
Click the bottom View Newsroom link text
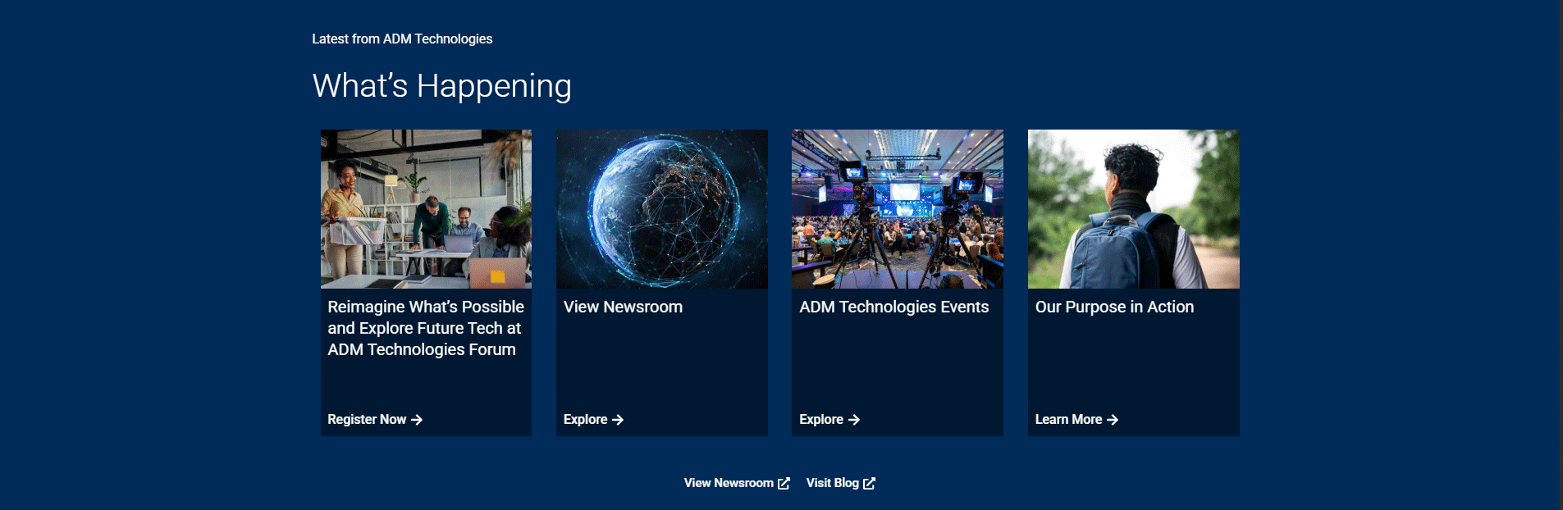pyautogui.click(x=729, y=484)
